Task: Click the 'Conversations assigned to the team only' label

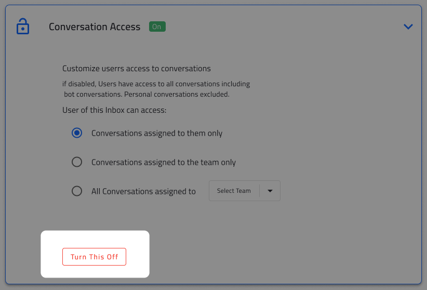Action: [x=164, y=163]
